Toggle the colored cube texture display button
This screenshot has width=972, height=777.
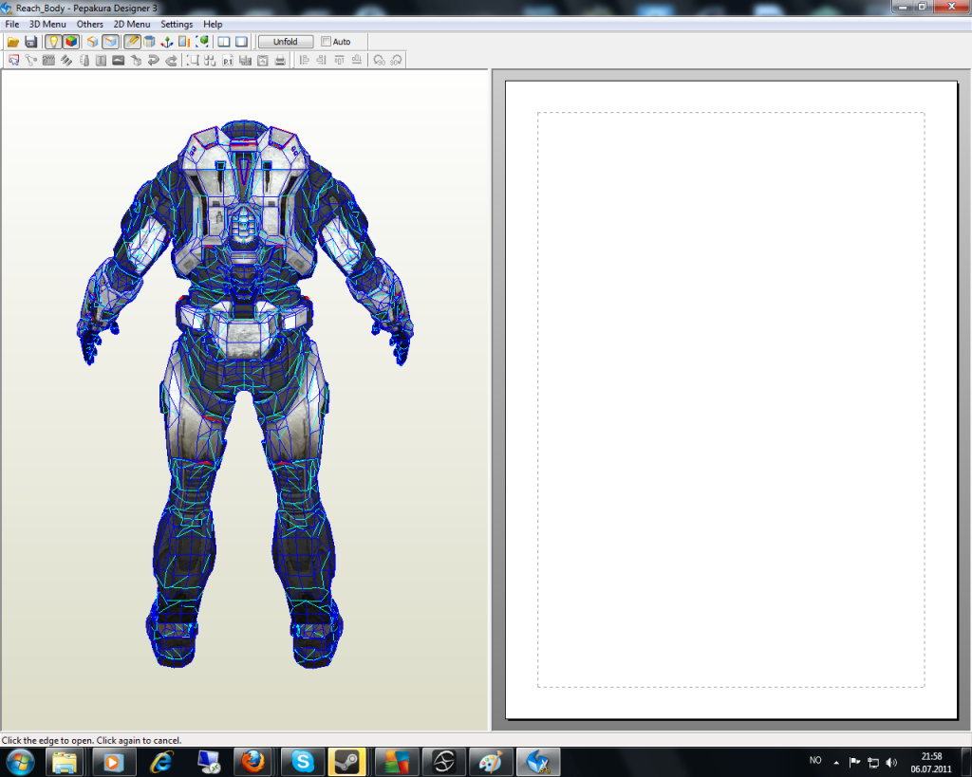pyautogui.click(x=71, y=42)
